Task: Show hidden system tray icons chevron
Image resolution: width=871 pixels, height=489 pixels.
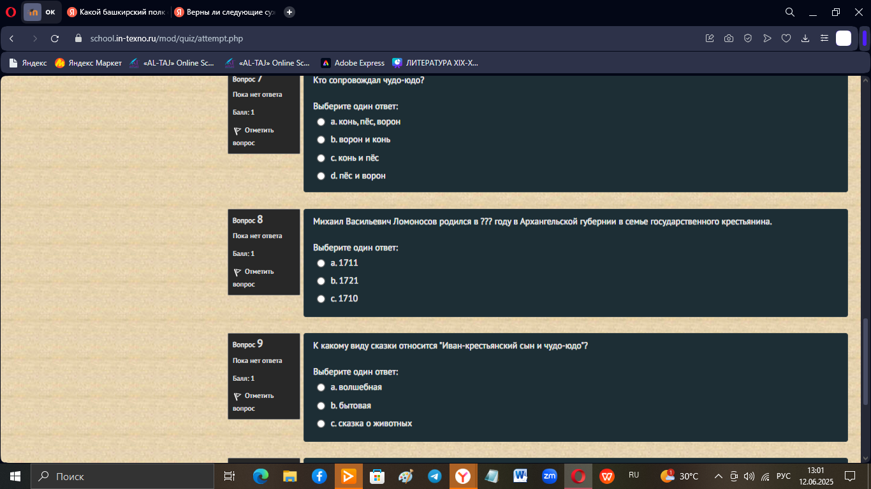Action: (719, 476)
